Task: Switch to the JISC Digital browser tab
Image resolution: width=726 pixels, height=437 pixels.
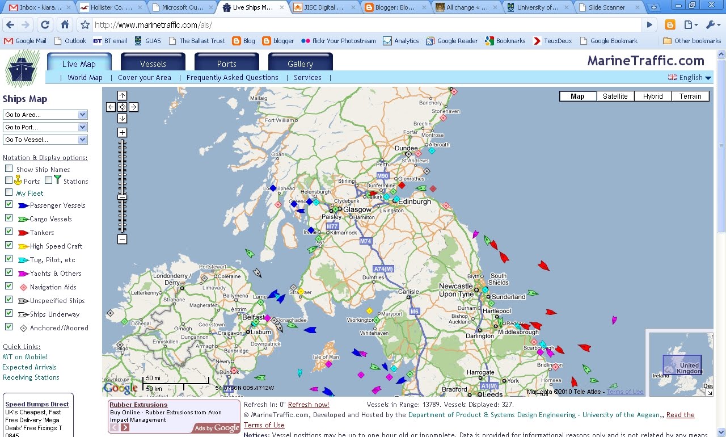Action: 325,7
